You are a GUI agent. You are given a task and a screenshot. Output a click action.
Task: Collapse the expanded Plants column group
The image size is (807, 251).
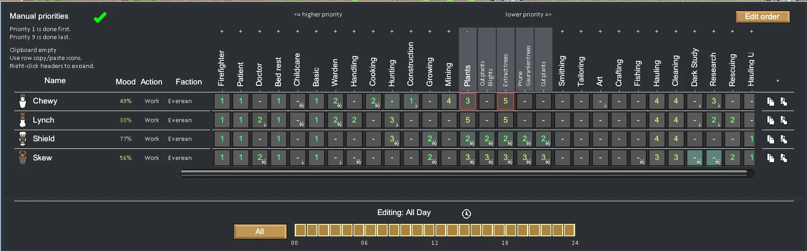click(x=467, y=32)
